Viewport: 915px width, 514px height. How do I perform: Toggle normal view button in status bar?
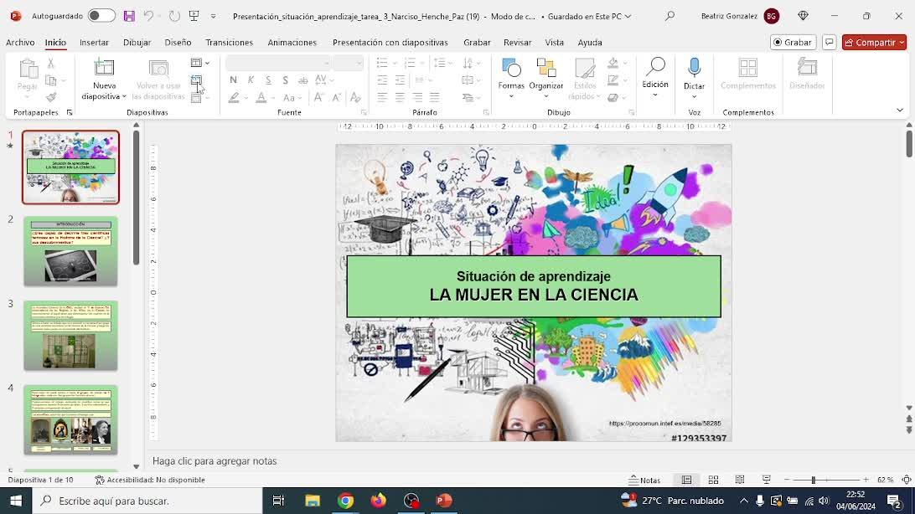click(686, 480)
